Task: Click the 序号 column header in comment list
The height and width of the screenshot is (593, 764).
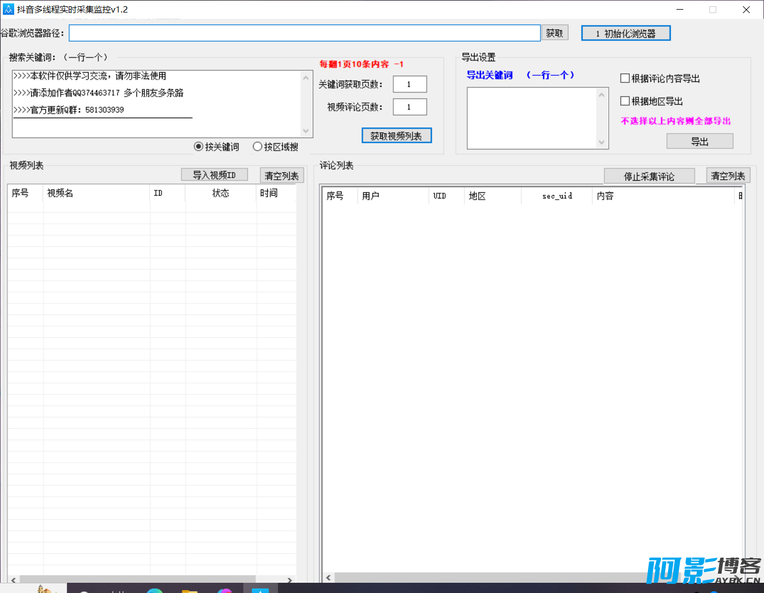Action: pos(340,196)
